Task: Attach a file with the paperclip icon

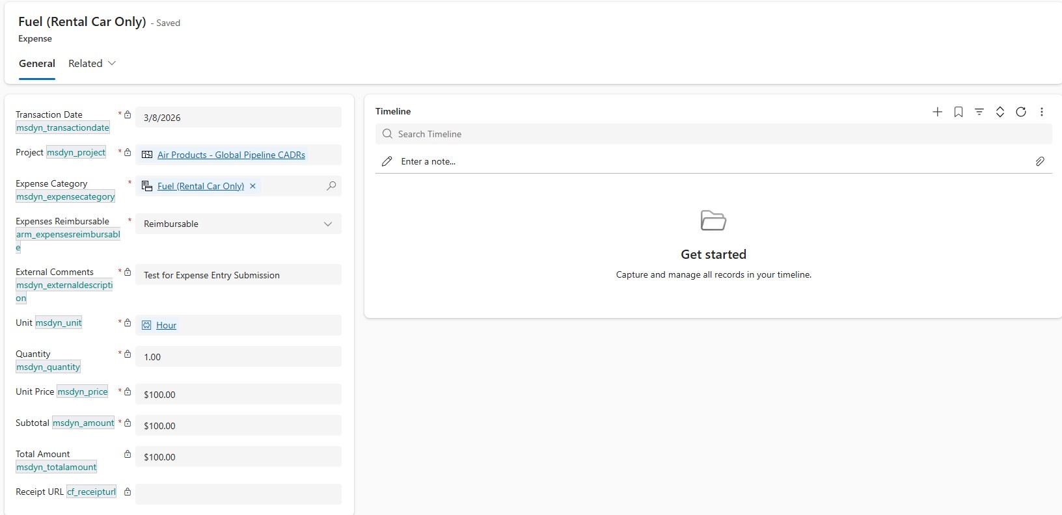Action: tap(1040, 161)
